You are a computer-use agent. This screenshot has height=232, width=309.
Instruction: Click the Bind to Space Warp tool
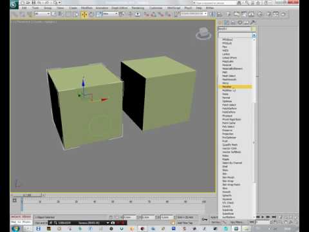(30, 14)
